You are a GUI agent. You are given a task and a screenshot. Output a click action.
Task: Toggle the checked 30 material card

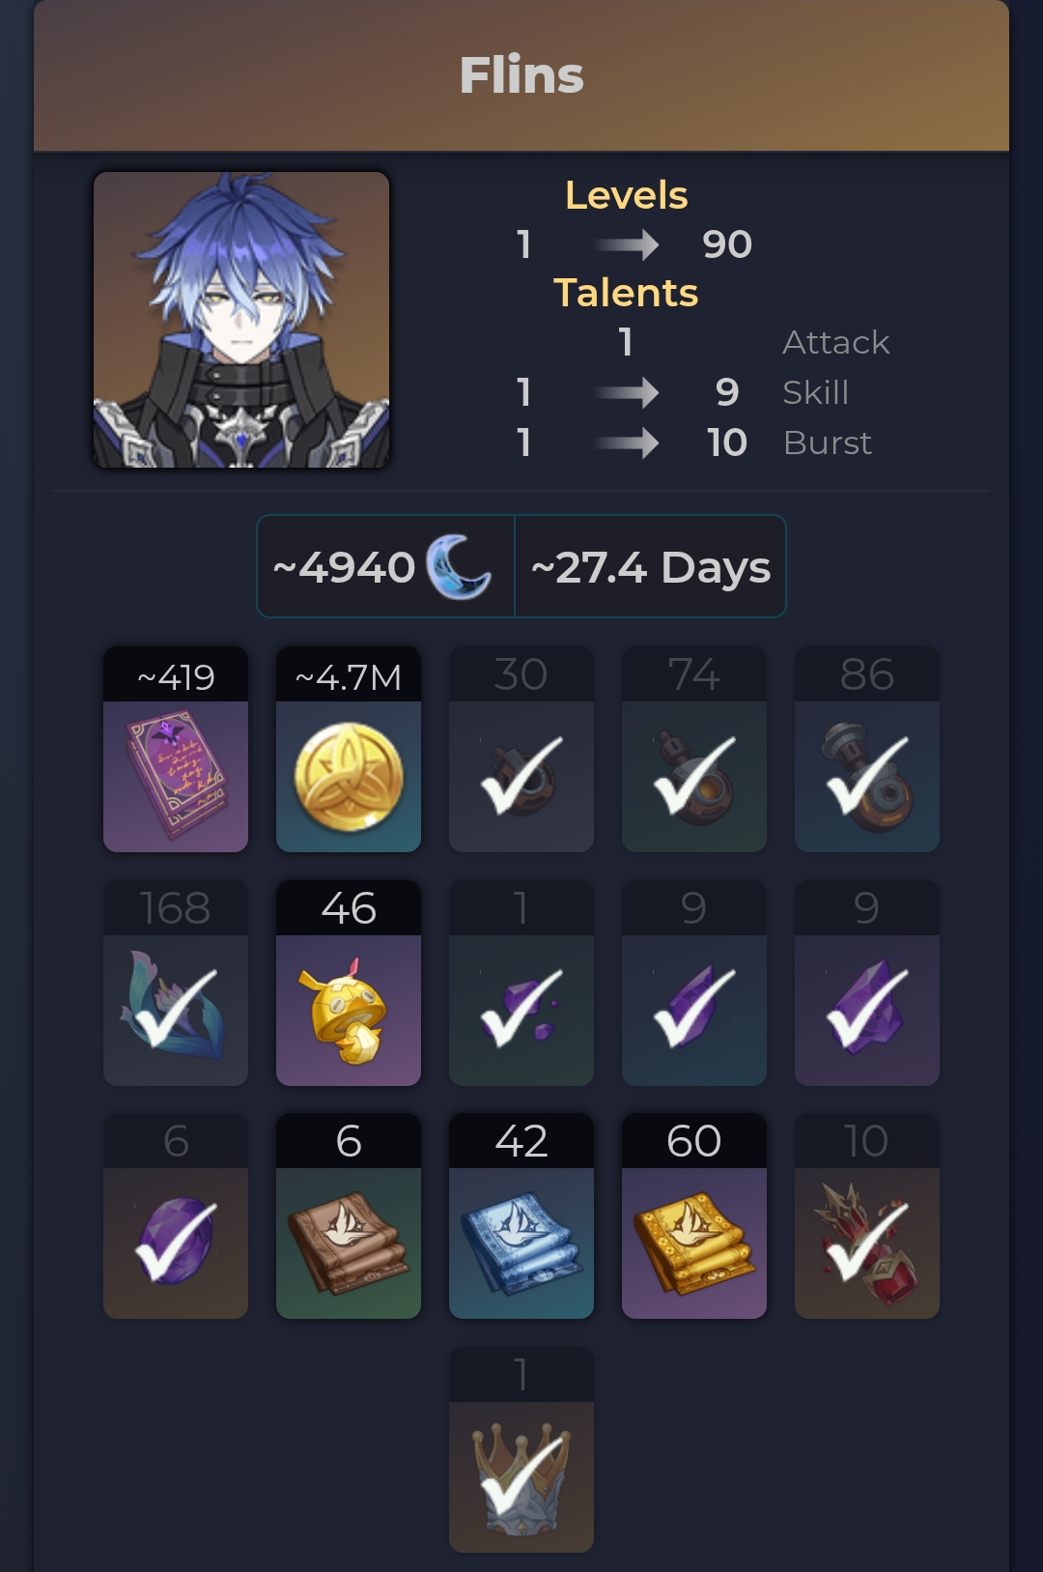coord(521,750)
